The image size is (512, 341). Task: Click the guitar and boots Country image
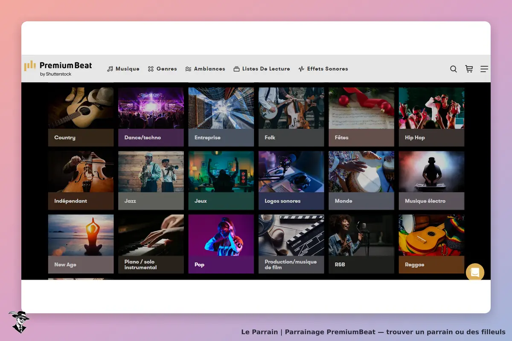click(x=81, y=108)
